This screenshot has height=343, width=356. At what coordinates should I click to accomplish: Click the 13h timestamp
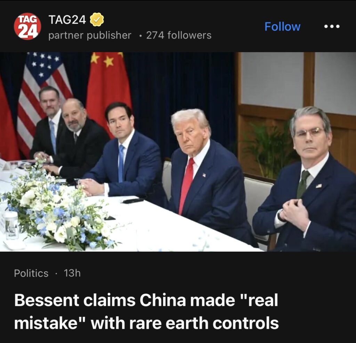pos(72,273)
